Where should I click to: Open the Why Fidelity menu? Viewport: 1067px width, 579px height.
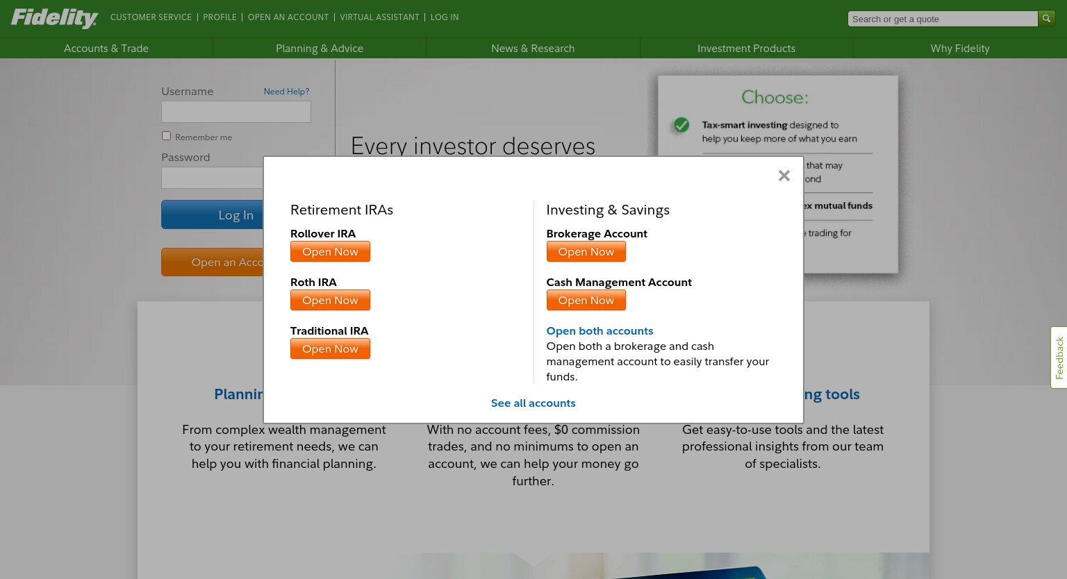tap(960, 49)
